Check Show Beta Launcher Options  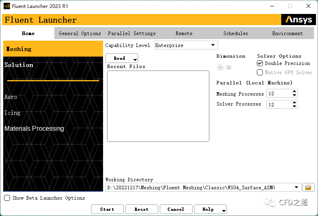[7, 198]
